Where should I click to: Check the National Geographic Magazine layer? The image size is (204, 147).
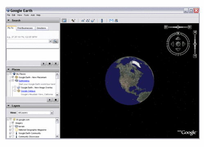click(13, 129)
